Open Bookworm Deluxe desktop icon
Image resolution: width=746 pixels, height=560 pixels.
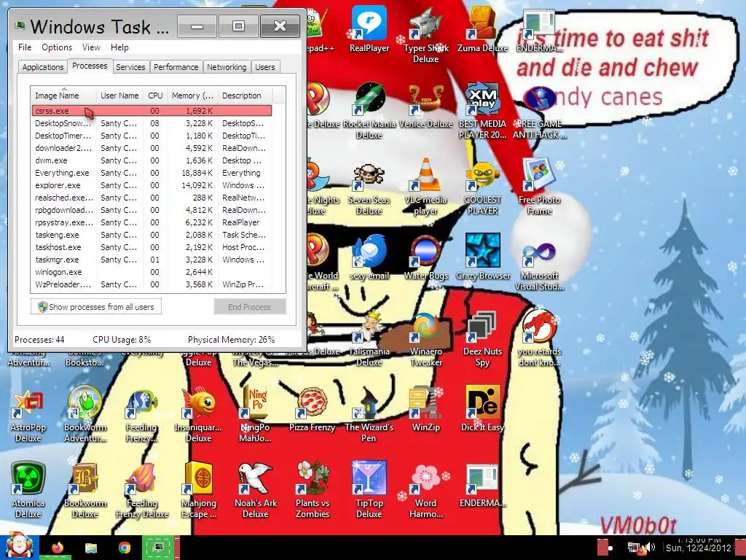point(85,489)
